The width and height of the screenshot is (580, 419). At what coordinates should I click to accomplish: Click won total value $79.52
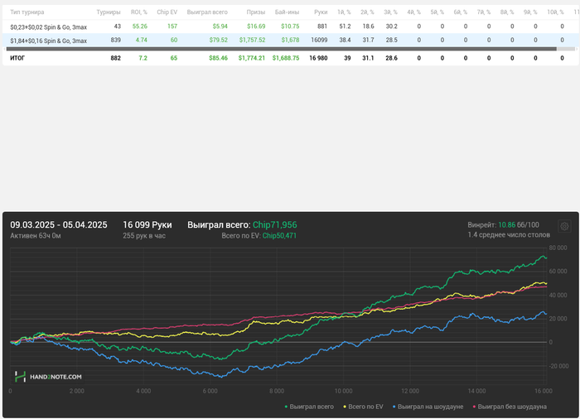point(218,40)
